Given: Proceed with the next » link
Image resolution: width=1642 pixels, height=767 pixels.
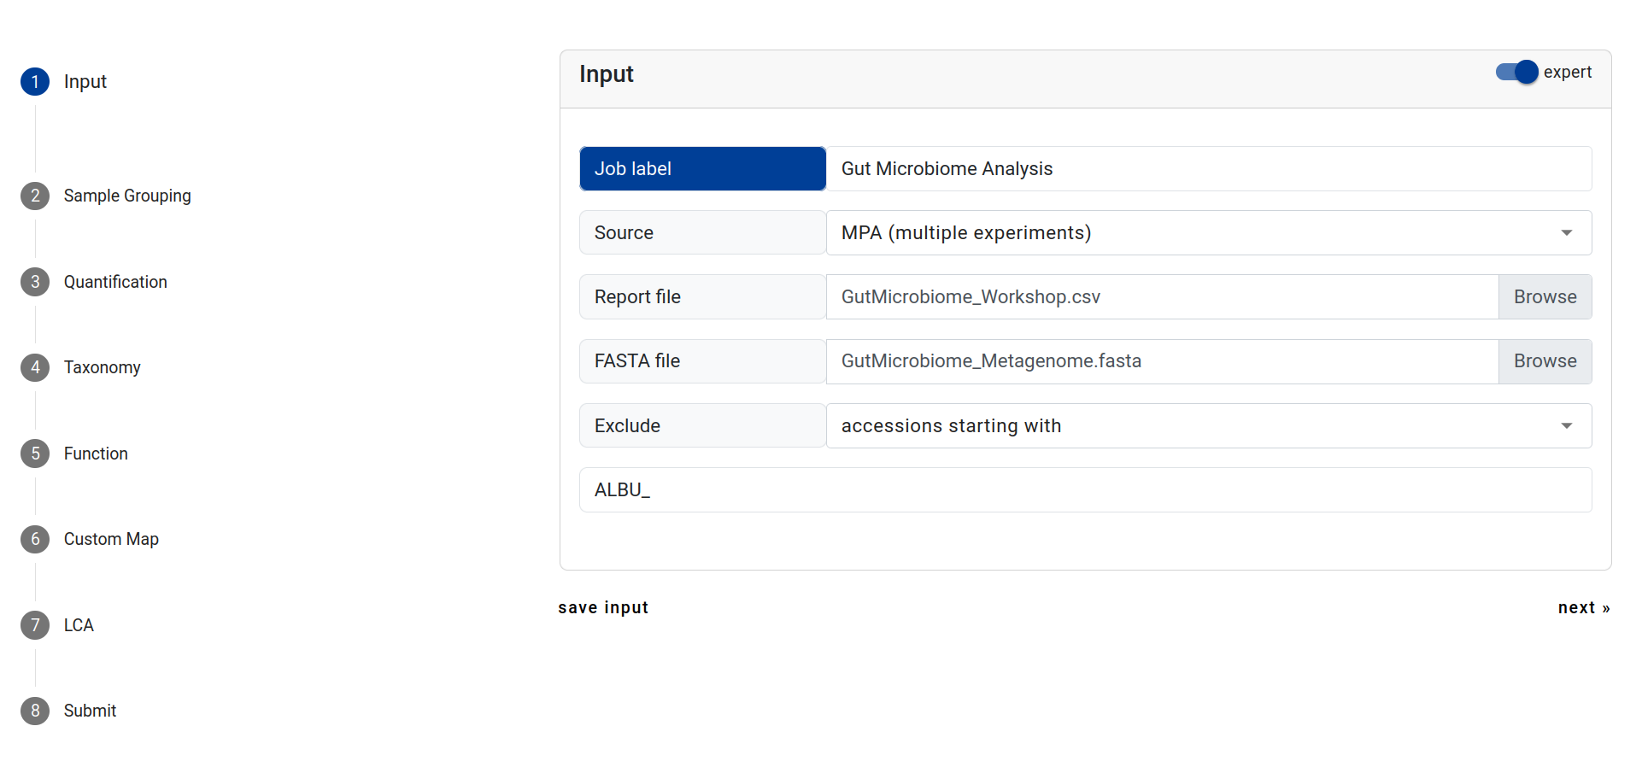Looking at the screenshot, I should 1583,607.
